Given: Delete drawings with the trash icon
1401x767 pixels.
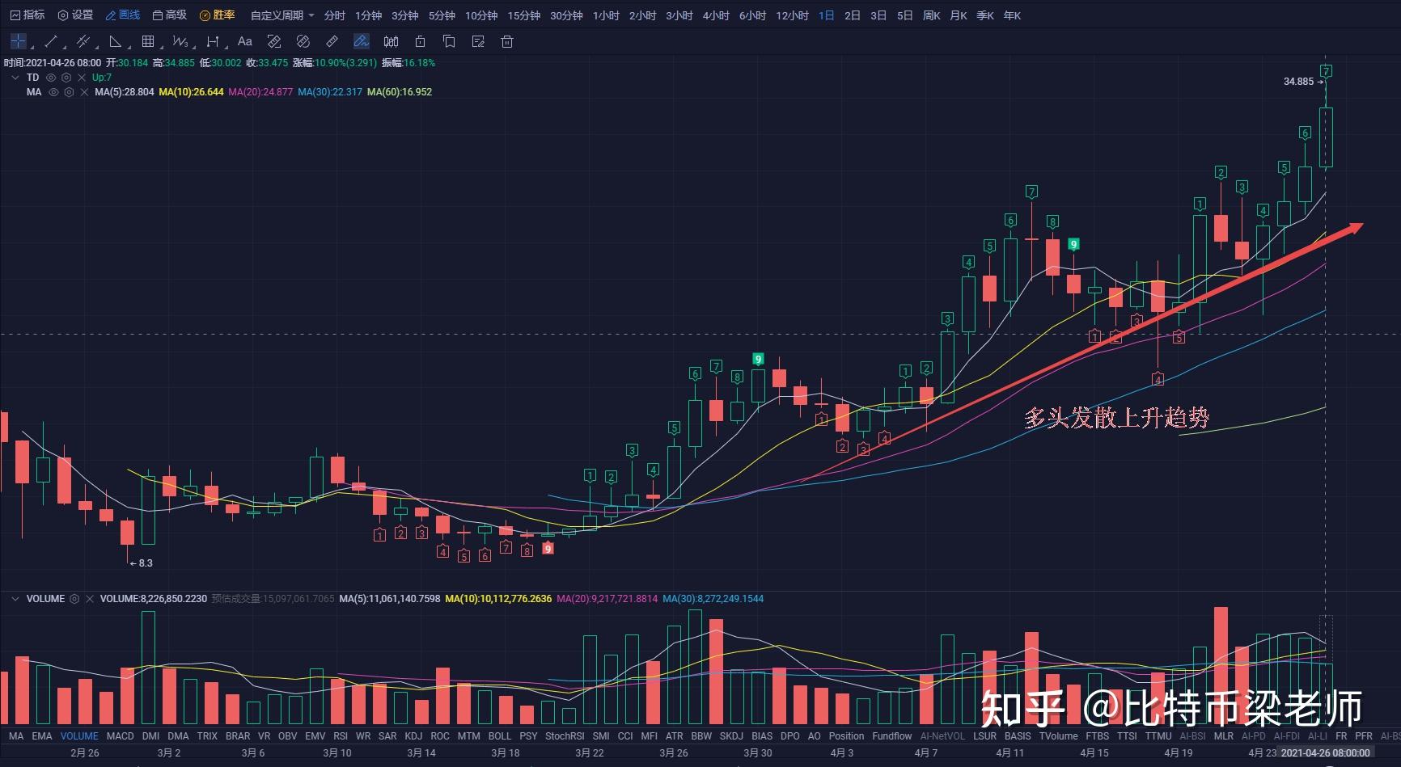Looking at the screenshot, I should [507, 41].
